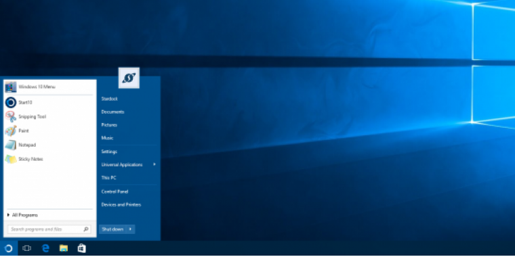
Task: Open Snipping Tool scissors icon
Action: click(x=11, y=117)
